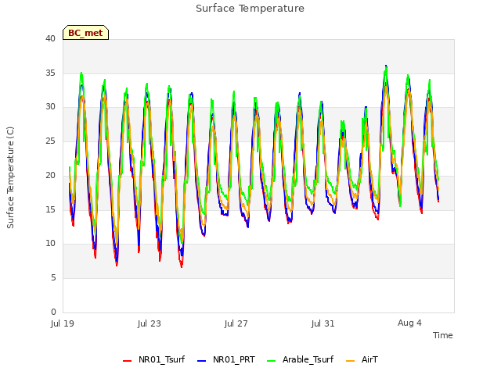Toggle the NR01_Tsurf legend entry
The width and height of the screenshot is (501, 375).
pos(153,359)
